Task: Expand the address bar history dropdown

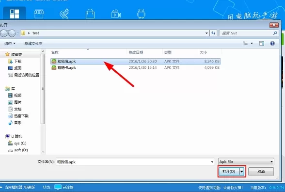Action: [x=206, y=33]
